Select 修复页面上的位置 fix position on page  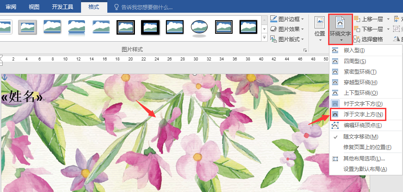coord(366,147)
